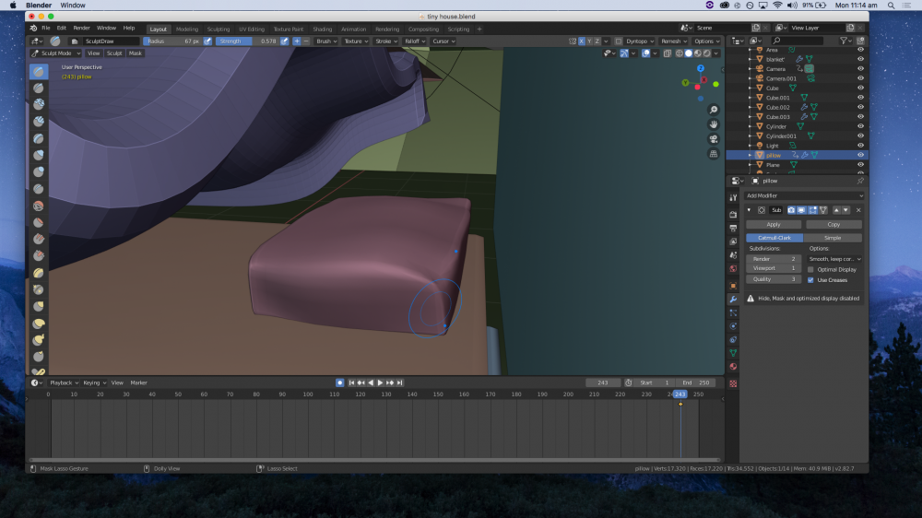Click pin icon in properties header
The width and height of the screenshot is (922, 518).
click(x=859, y=181)
